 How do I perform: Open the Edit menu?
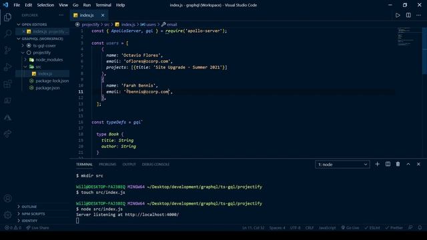click(x=28, y=5)
